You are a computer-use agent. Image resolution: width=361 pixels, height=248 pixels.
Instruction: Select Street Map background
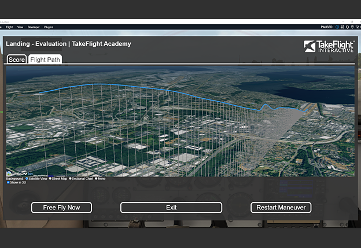coord(50,179)
